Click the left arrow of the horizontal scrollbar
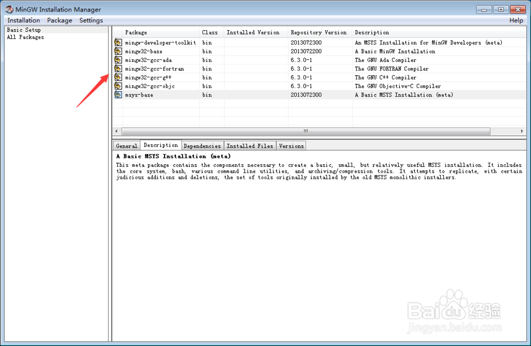Image resolution: width=531 pixels, height=346 pixels. click(x=116, y=131)
